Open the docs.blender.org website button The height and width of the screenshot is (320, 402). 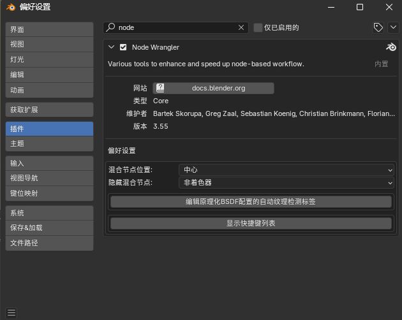coord(213,88)
